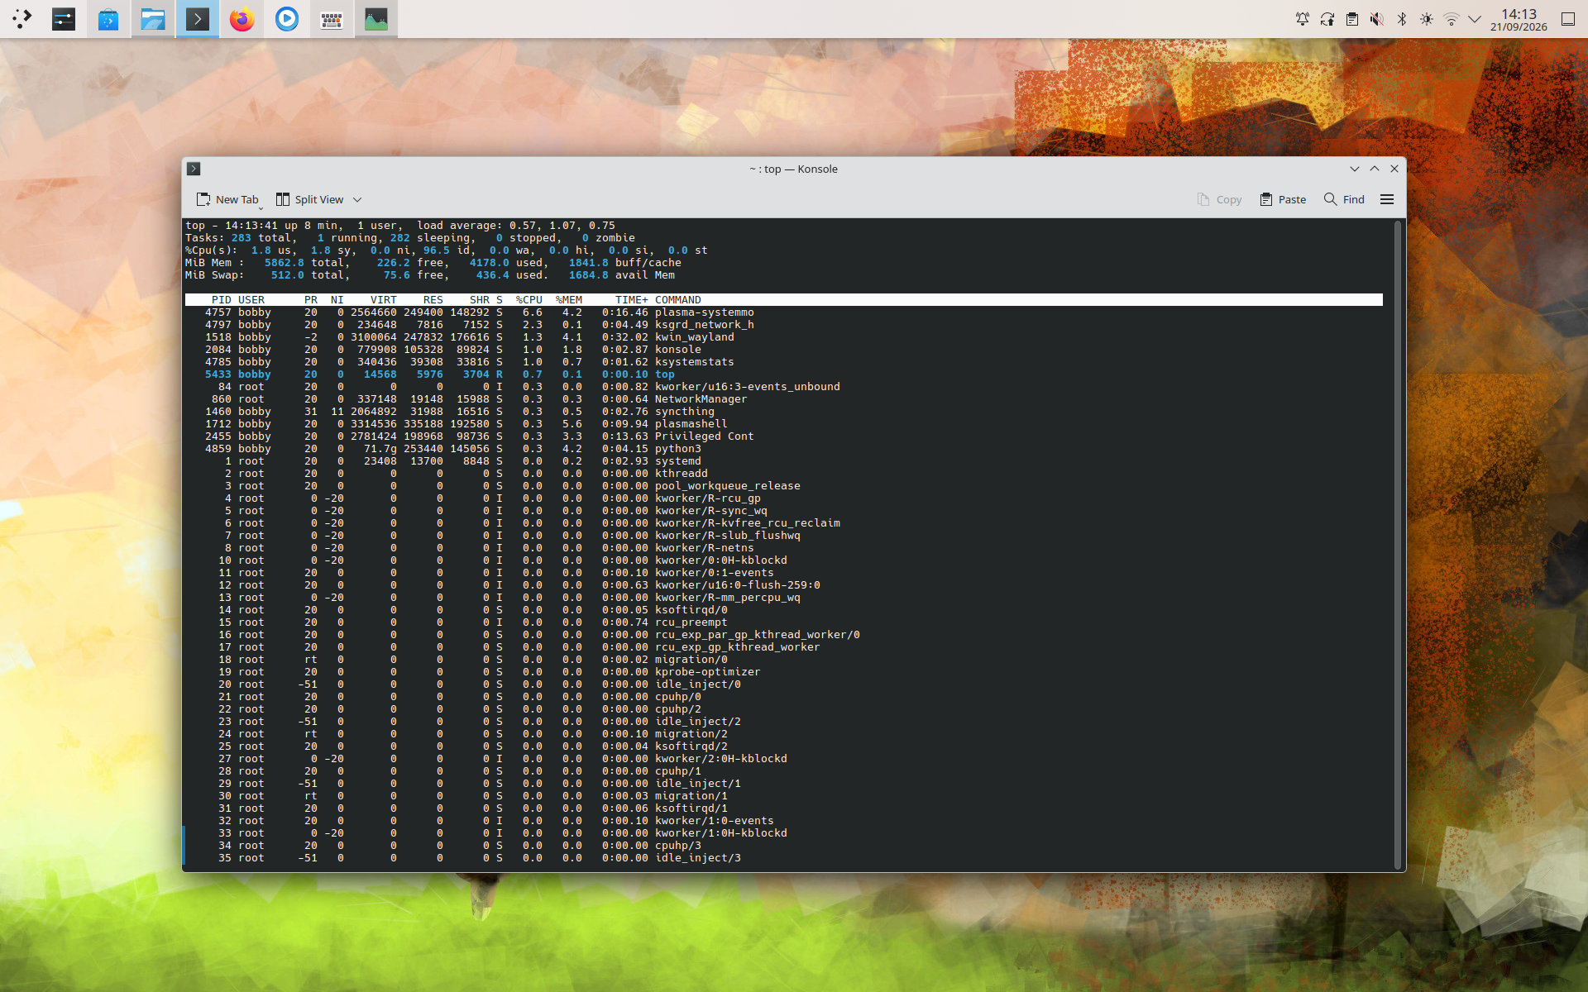Click the systemd process row
This screenshot has height=992, width=1588.
(x=784, y=461)
